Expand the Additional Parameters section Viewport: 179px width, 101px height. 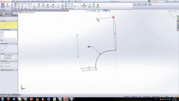pos(17,70)
